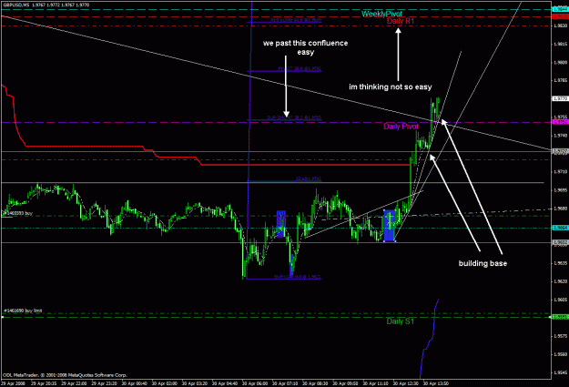Click the 1.9560 price axis label

[561, 354]
